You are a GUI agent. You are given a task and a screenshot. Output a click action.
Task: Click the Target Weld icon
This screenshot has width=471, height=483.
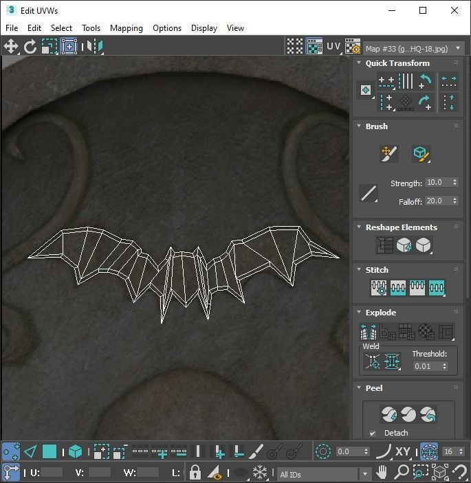coord(373,361)
